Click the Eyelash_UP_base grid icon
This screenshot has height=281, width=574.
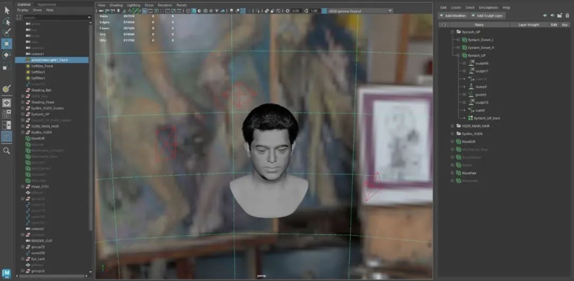470,118
